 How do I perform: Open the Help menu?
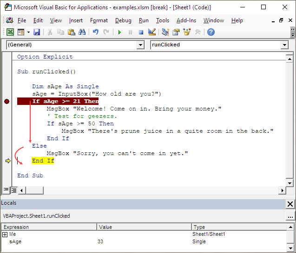(x=237, y=20)
